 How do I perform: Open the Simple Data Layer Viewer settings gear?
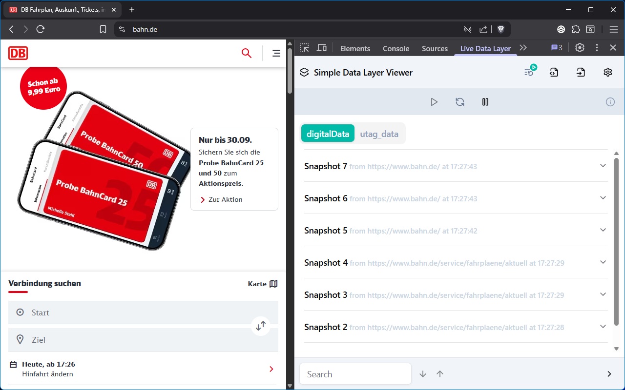pyautogui.click(x=607, y=72)
